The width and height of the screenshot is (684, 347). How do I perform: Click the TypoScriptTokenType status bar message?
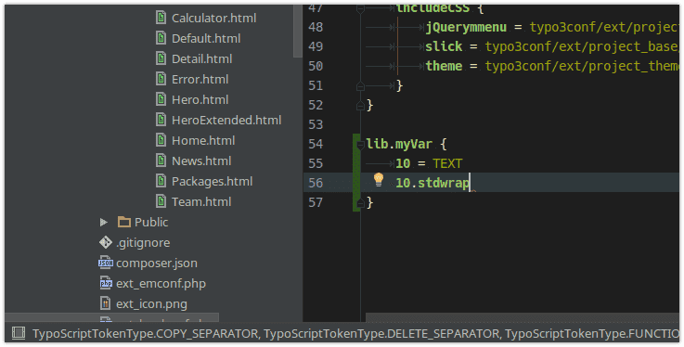[355, 334]
